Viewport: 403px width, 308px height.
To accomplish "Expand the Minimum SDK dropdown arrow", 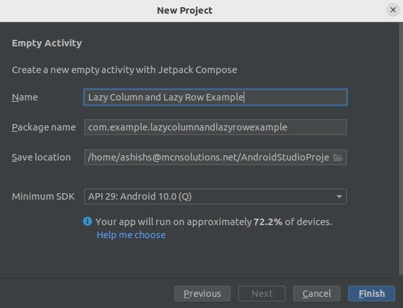I will coord(339,196).
